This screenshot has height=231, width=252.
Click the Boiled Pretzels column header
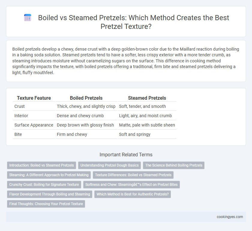[x=86, y=98]
